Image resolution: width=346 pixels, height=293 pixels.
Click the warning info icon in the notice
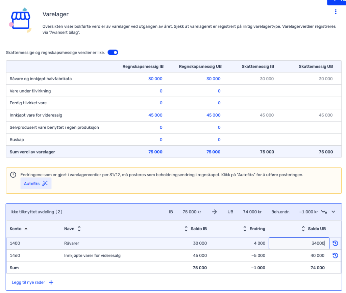point(13,175)
